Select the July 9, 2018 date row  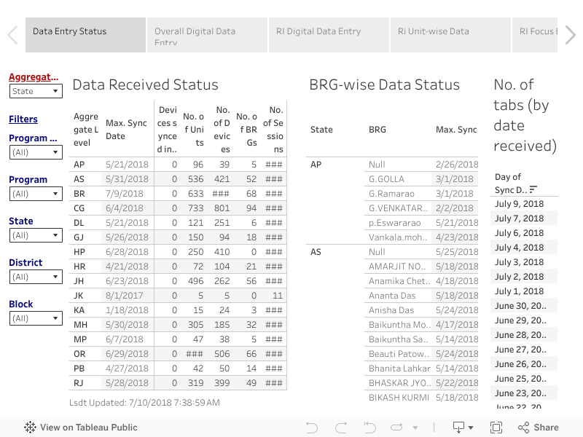point(520,204)
